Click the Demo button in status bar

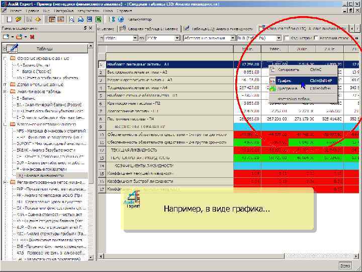coord(345,266)
